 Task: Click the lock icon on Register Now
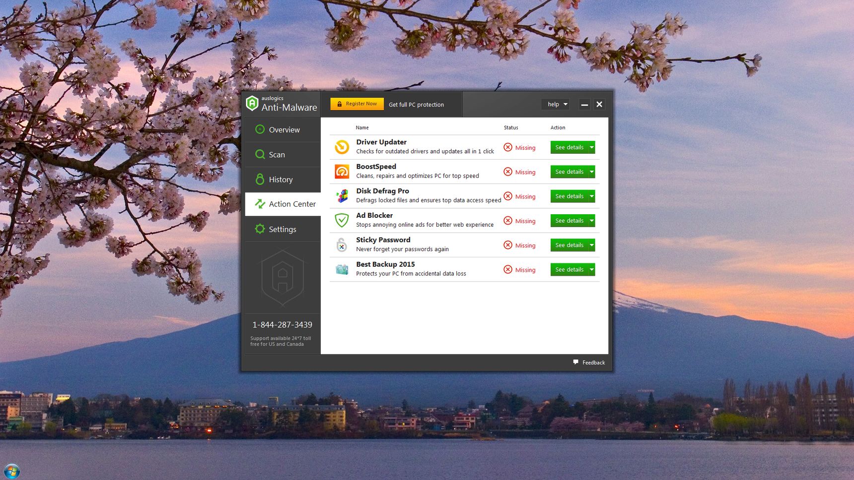pyautogui.click(x=340, y=104)
